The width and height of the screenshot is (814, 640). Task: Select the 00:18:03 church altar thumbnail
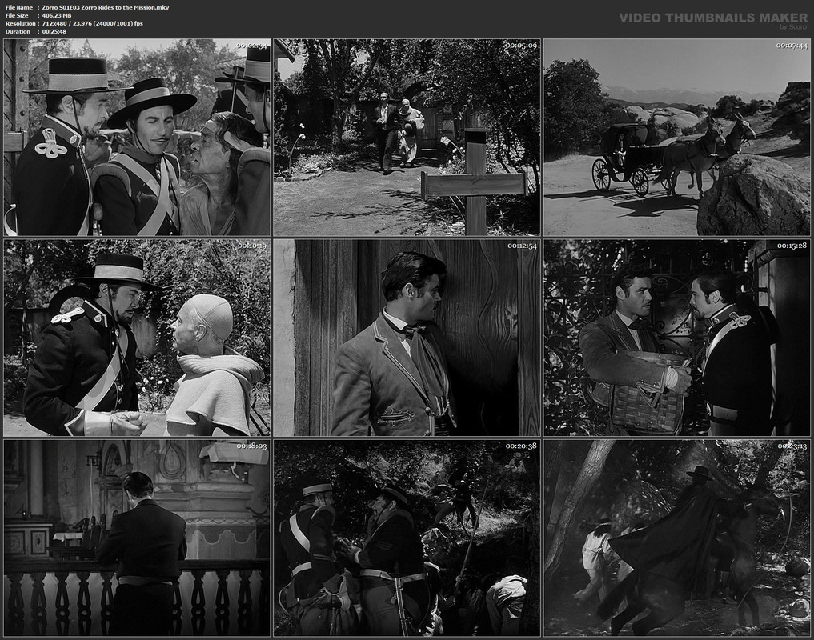point(137,538)
